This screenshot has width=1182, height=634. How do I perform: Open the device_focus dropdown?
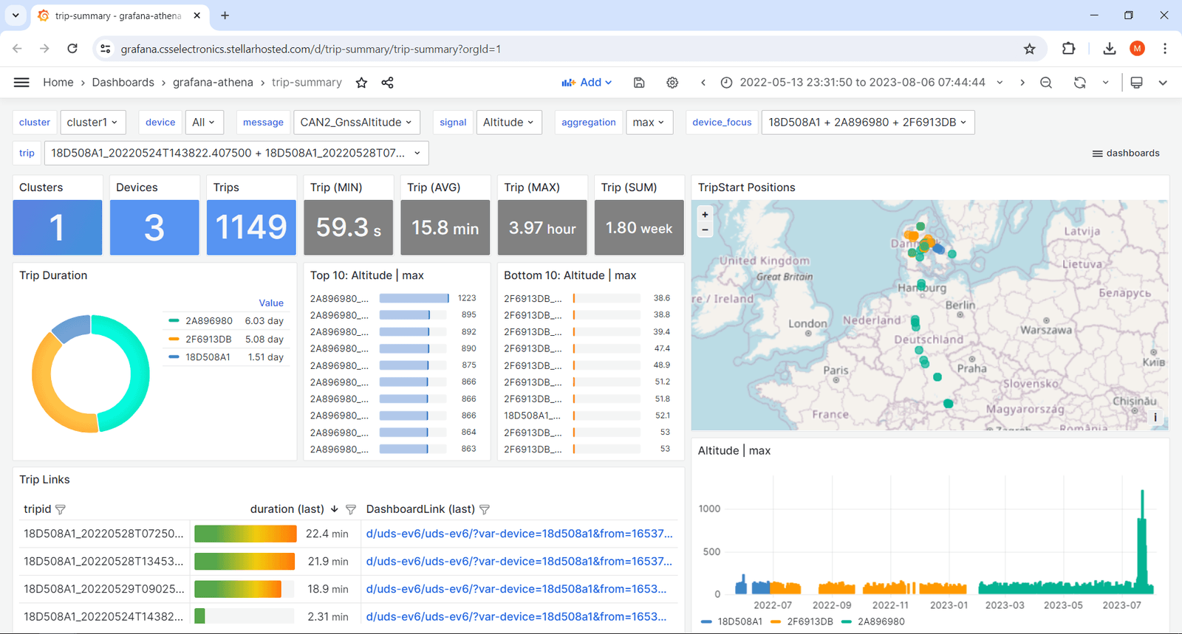868,123
